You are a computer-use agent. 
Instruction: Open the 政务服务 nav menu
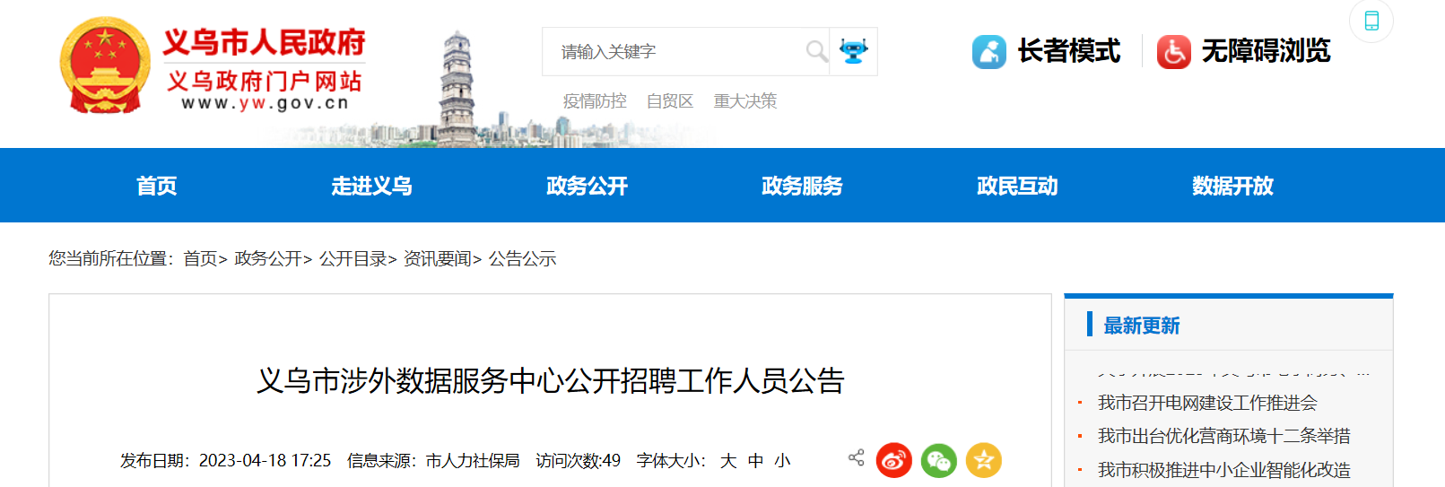[802, 186]
